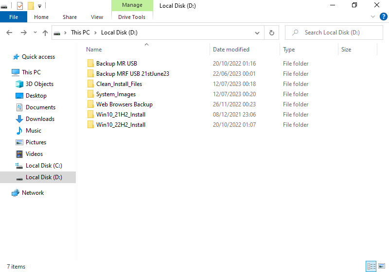Switch to the Home ribbon tab
389x272 pixels.
(41, 17)
